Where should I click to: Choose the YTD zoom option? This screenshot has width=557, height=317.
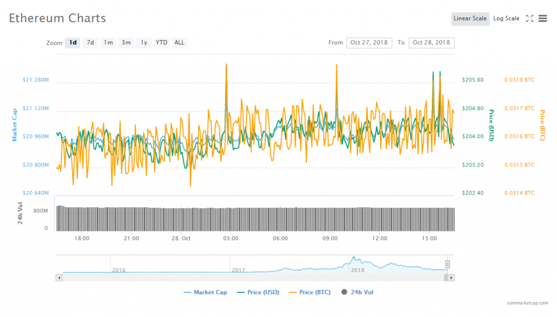click(161, 42)
